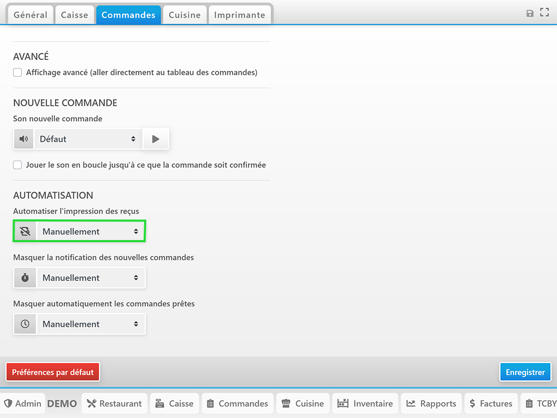
Task: Click the no-print icon under Automatisation
Action: [25, 231]
